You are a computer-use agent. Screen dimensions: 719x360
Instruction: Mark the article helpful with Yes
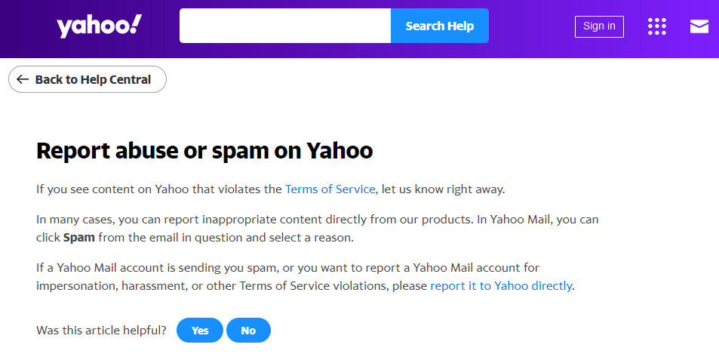[x=200, y=331]
